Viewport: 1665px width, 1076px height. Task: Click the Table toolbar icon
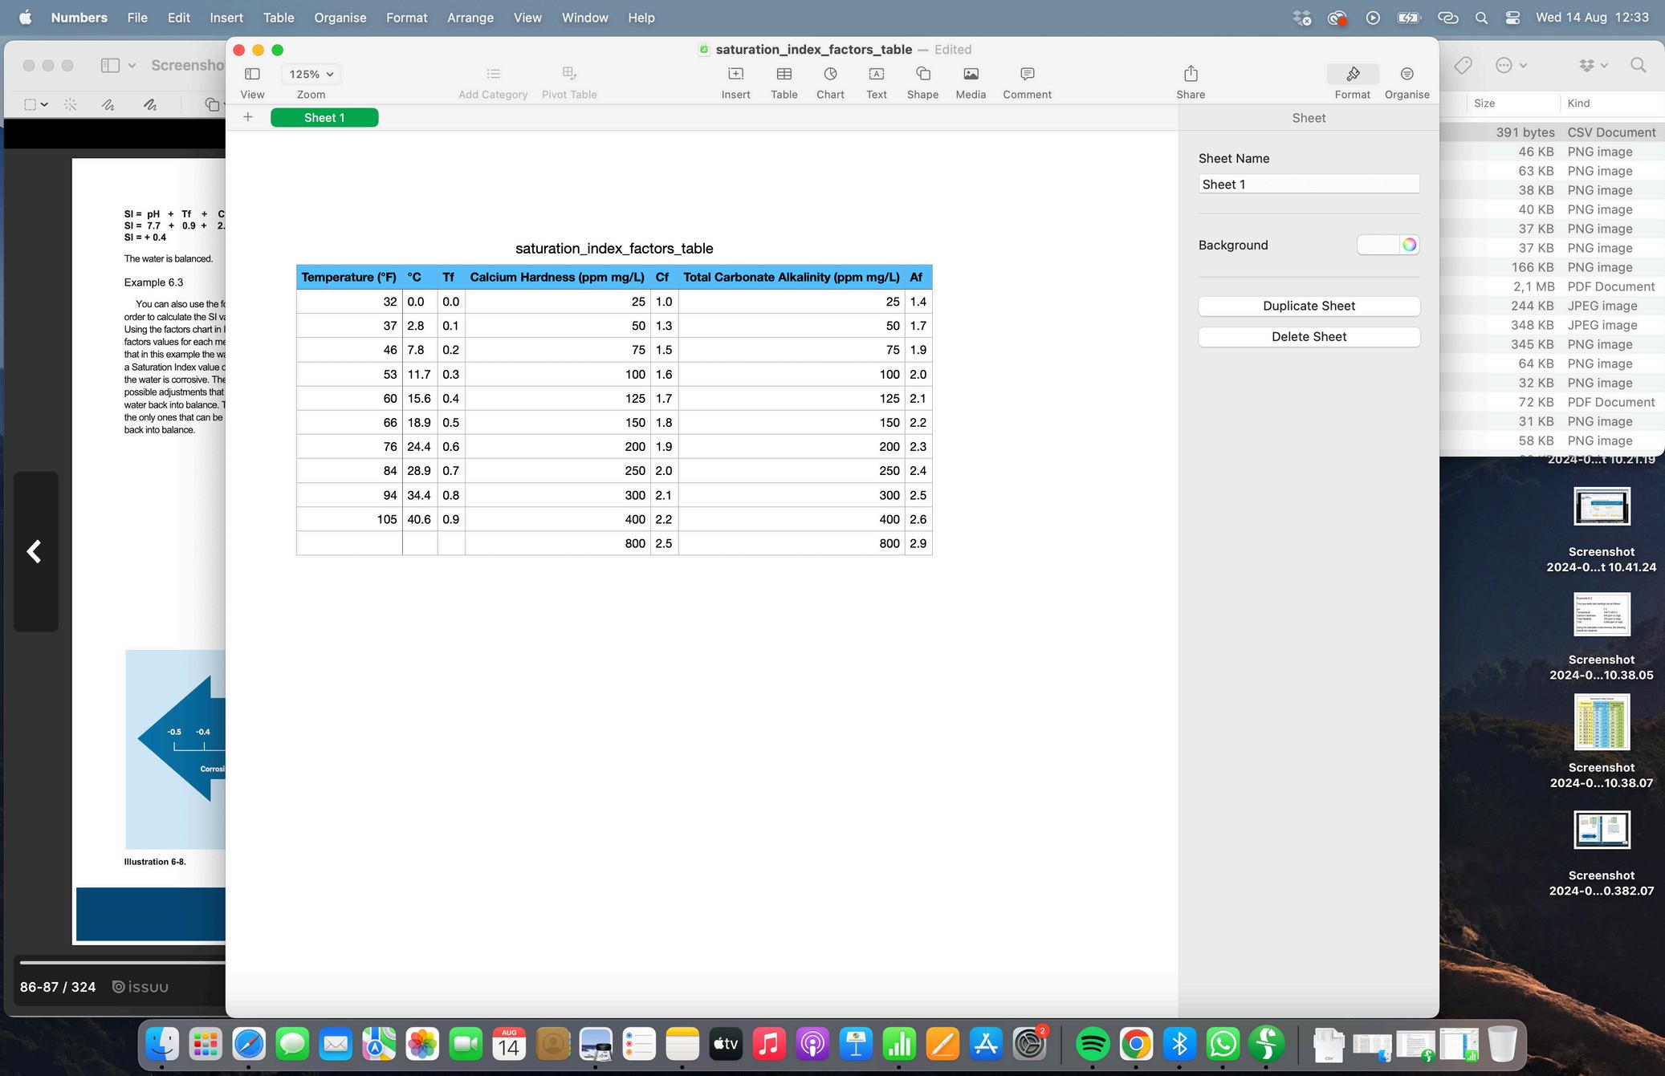(x=784, y=75)
